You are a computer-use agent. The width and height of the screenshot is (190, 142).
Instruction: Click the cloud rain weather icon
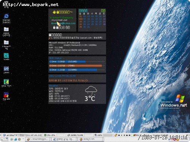point(91,90)
